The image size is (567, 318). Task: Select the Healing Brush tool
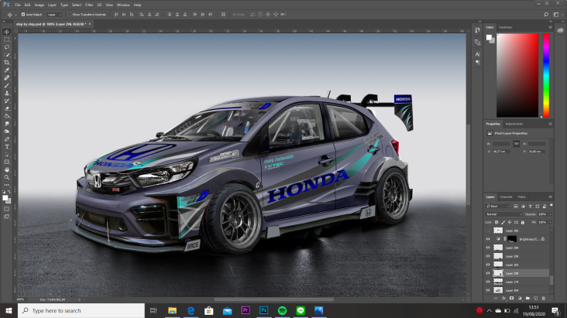point(6,77)
